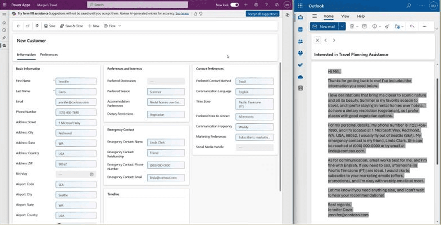The image size is (441, 225).
Task: Expand the Outlook ribbon chevron
Action: pos(436,29)
